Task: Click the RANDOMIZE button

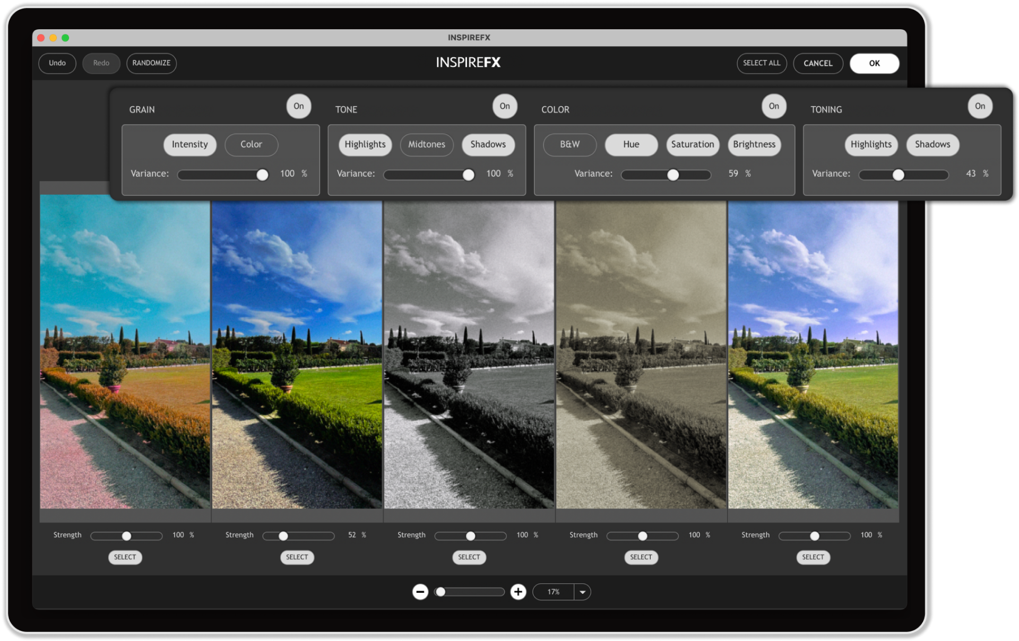Action: pyautogui.click(x=151, y=63)
